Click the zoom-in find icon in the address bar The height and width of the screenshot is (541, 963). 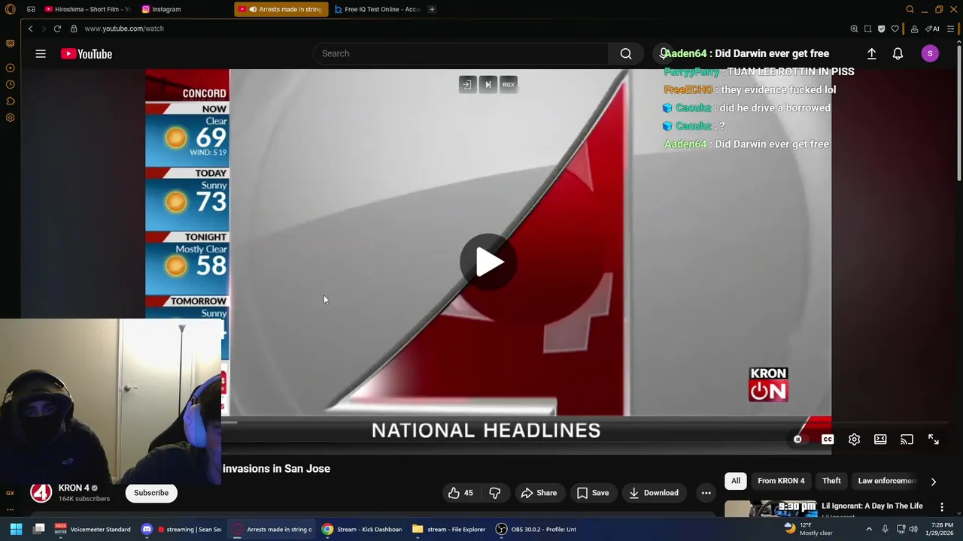854,29
